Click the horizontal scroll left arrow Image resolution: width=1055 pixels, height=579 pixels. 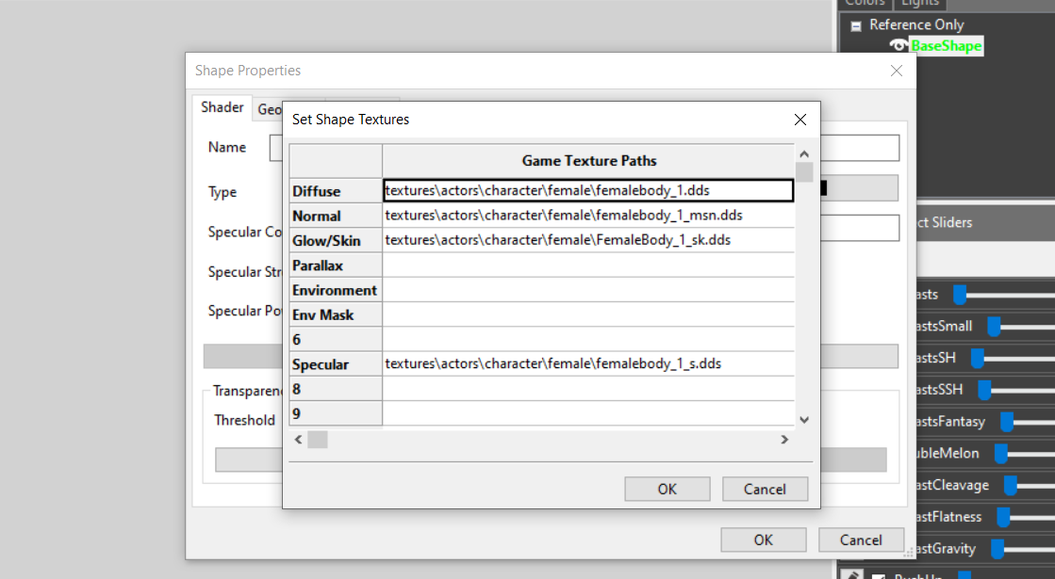(x=298, y=440)
